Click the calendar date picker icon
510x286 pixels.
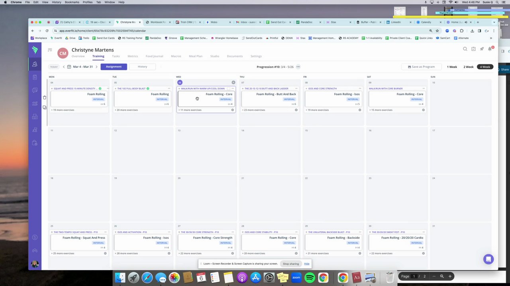pyautogui.click(x=69, y=67)
